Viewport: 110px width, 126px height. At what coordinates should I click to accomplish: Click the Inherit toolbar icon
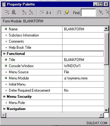pyautogui.click(x=49, y=13)
